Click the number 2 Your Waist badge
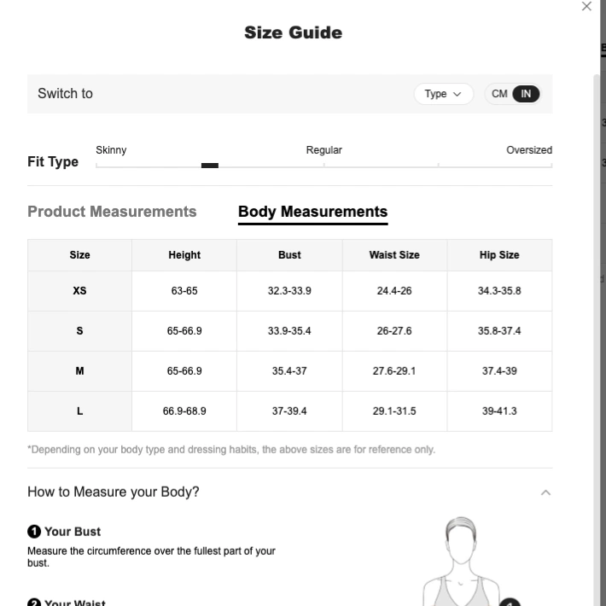The height and width of the screenshot is (606, 606). (x=34, y=602)
